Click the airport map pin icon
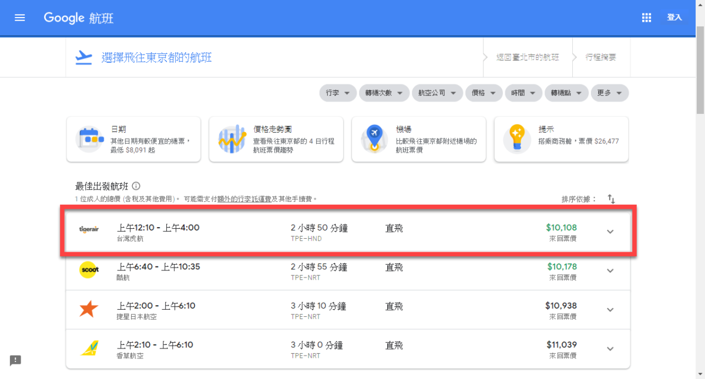The width and height of the screenshot is (705, 379). [374, 139]
